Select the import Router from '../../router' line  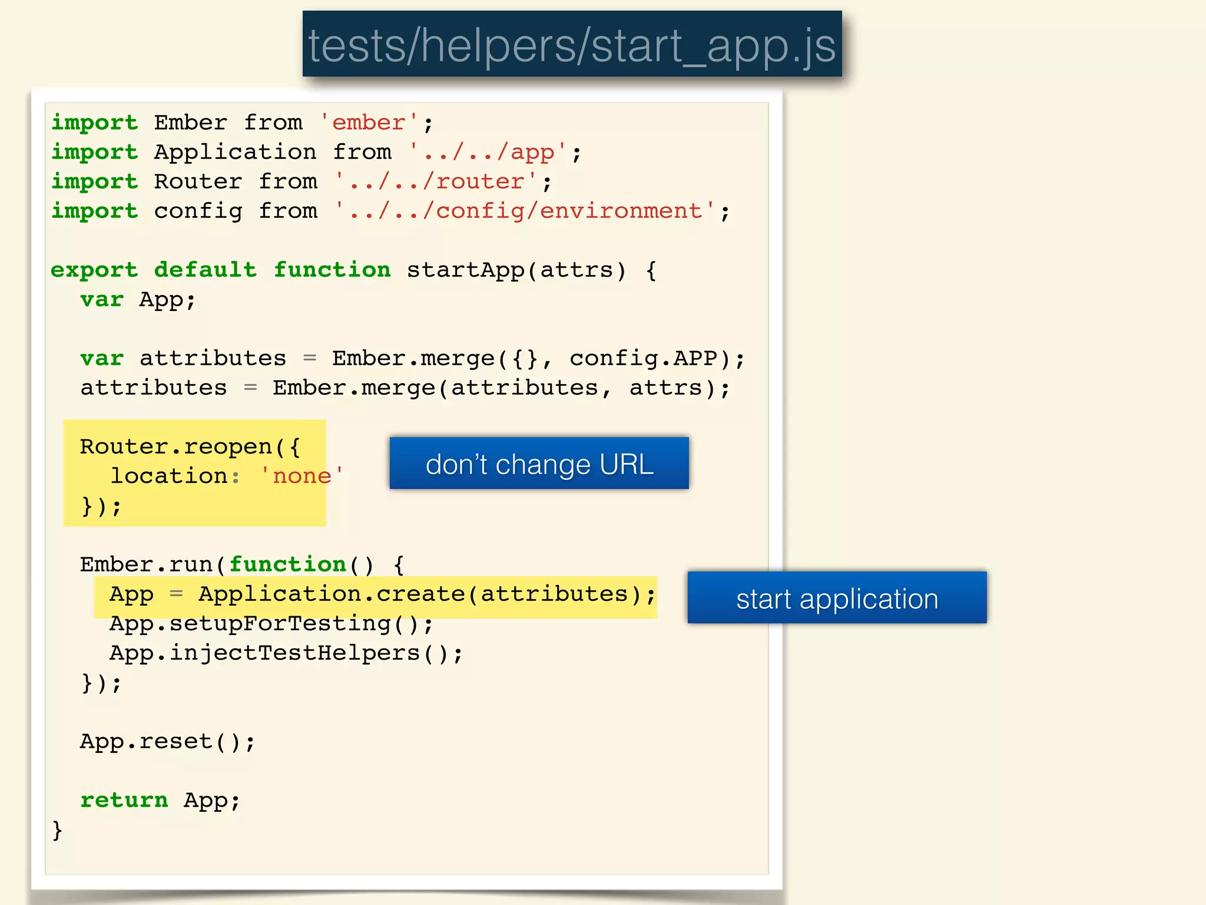point(301,181)
